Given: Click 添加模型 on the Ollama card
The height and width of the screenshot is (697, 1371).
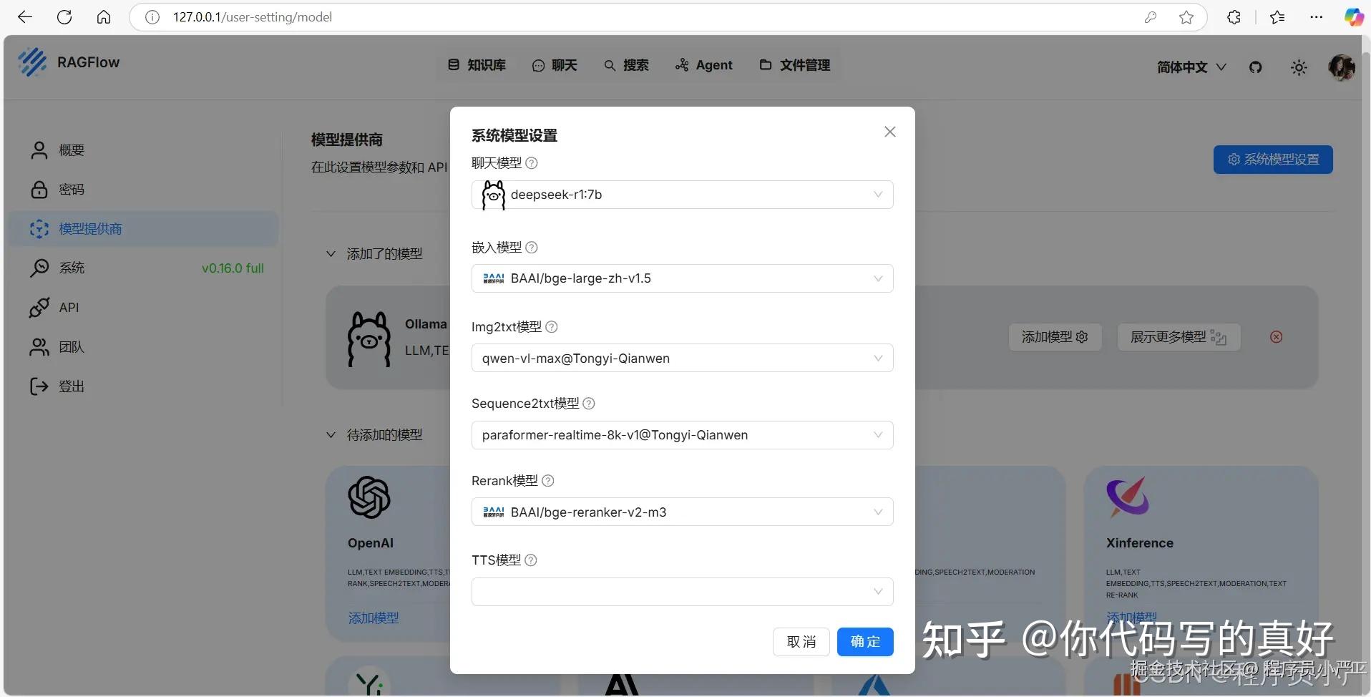Looking at the screenshot, I should (1055, 337).
